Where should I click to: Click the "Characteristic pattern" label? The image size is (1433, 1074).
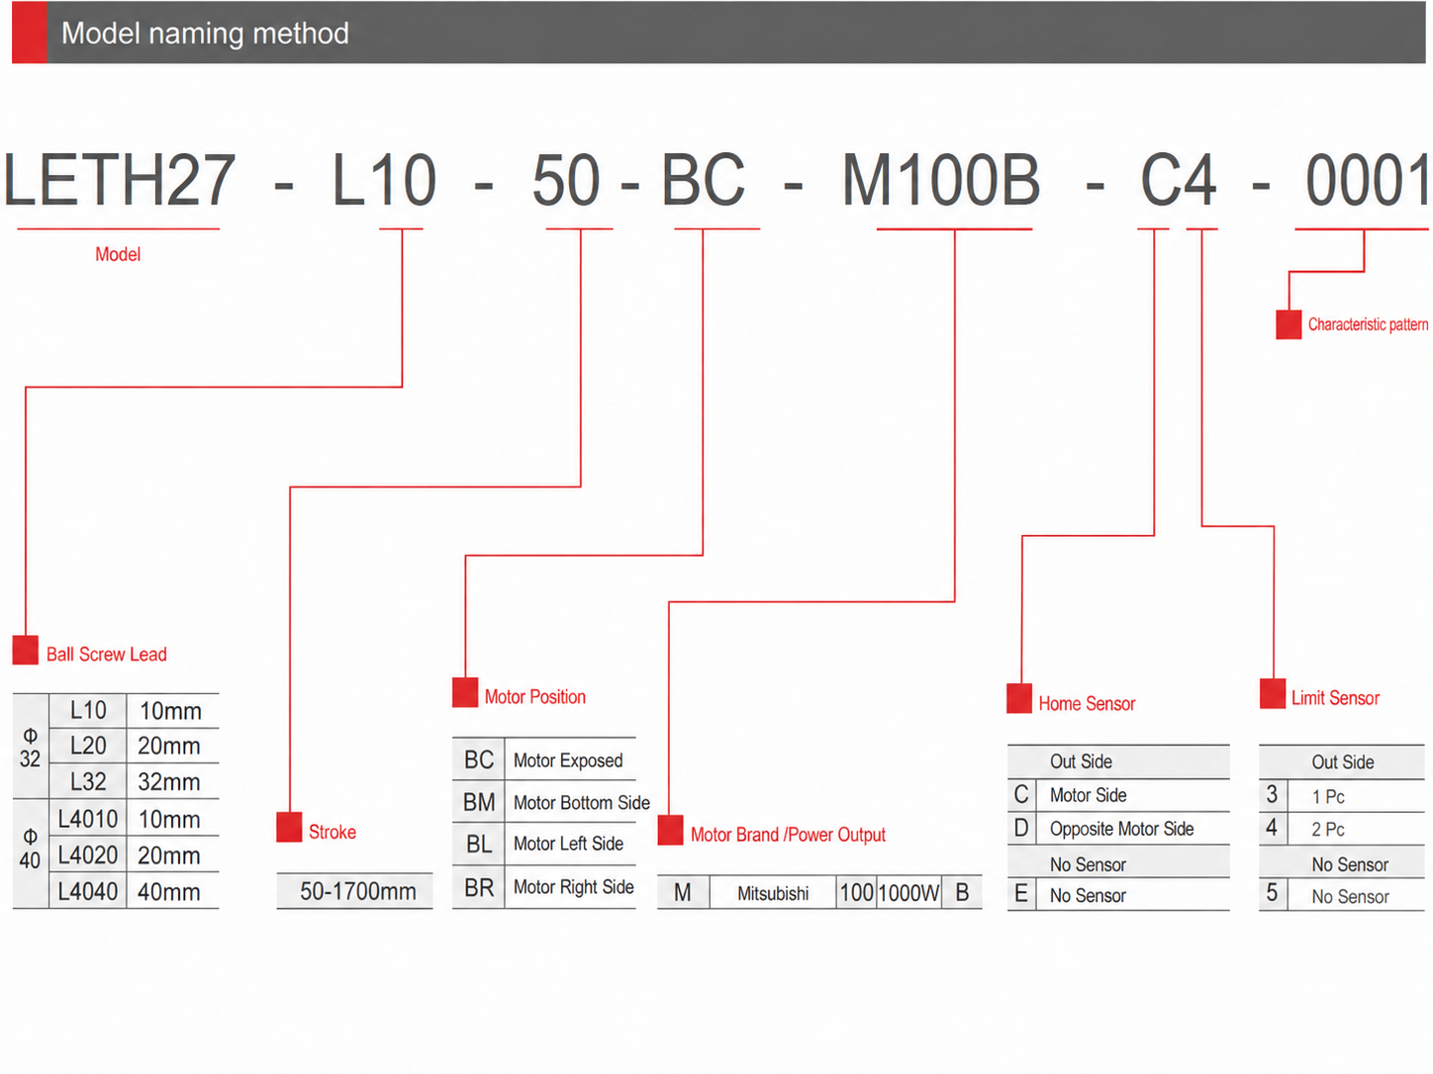1368,324
